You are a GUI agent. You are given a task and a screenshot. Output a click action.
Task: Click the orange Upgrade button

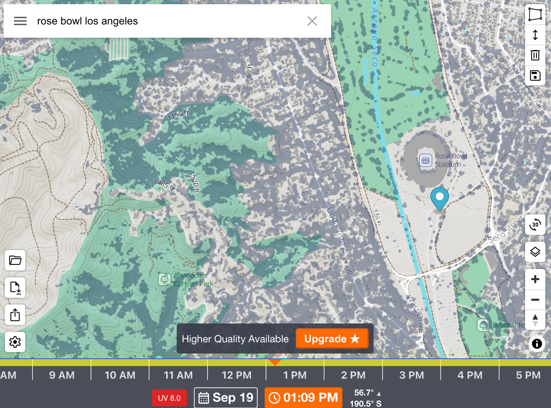pyautogui.click(x=332, y=338)
